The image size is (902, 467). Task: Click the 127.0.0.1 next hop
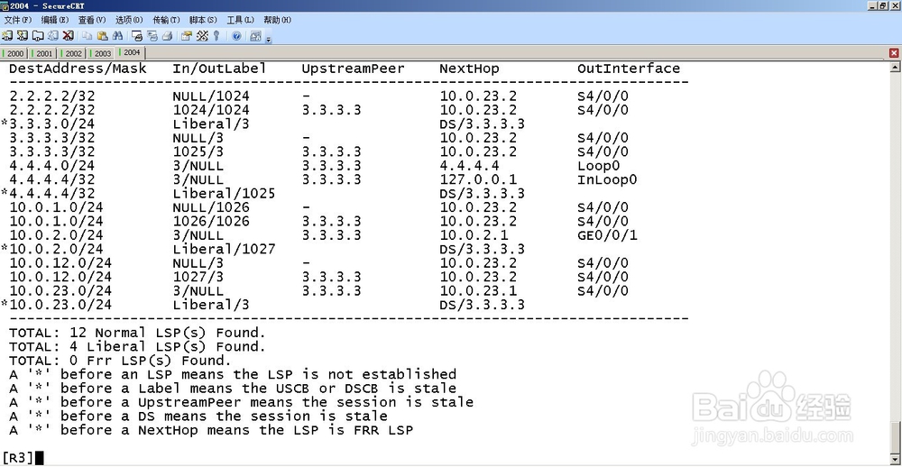(x=478, y=180)
